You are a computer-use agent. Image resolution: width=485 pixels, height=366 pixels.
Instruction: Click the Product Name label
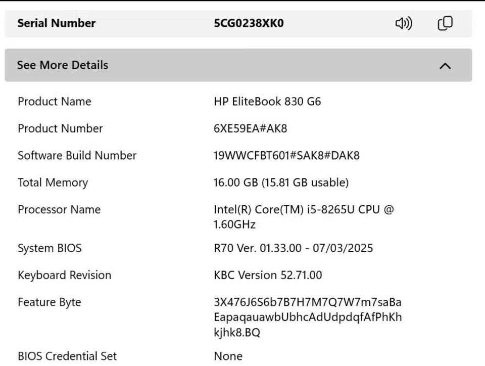(x=55, y=102)
